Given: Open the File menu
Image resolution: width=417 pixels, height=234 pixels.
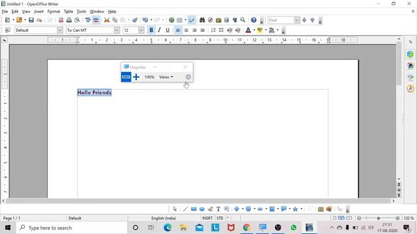Looking at the screenshot, I should click(5, 12).
